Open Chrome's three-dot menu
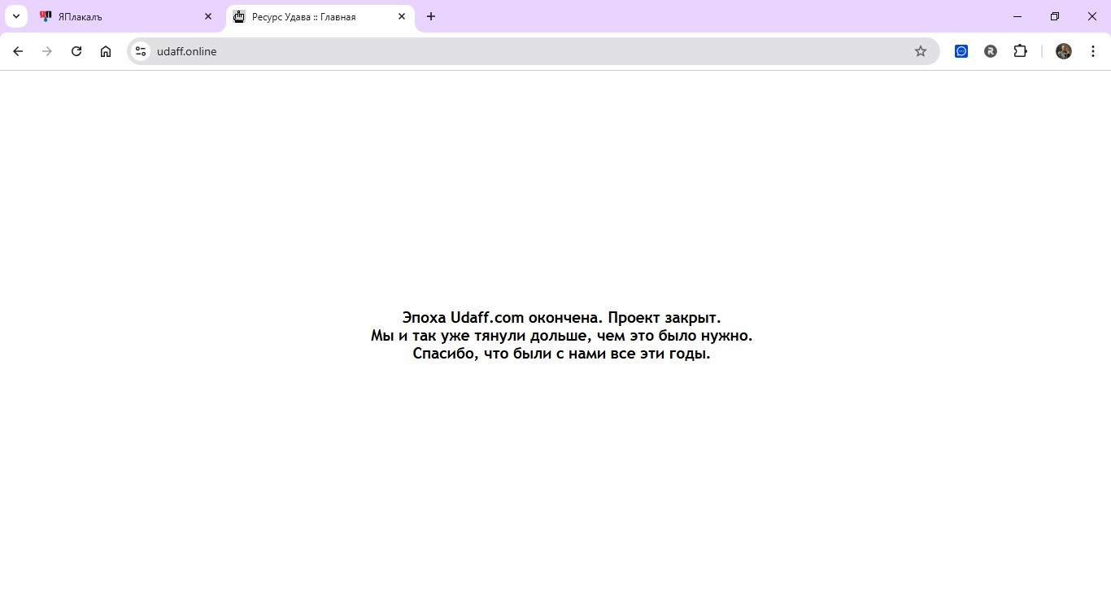Screen dimensions: 1111x600 pos(1093,51)
